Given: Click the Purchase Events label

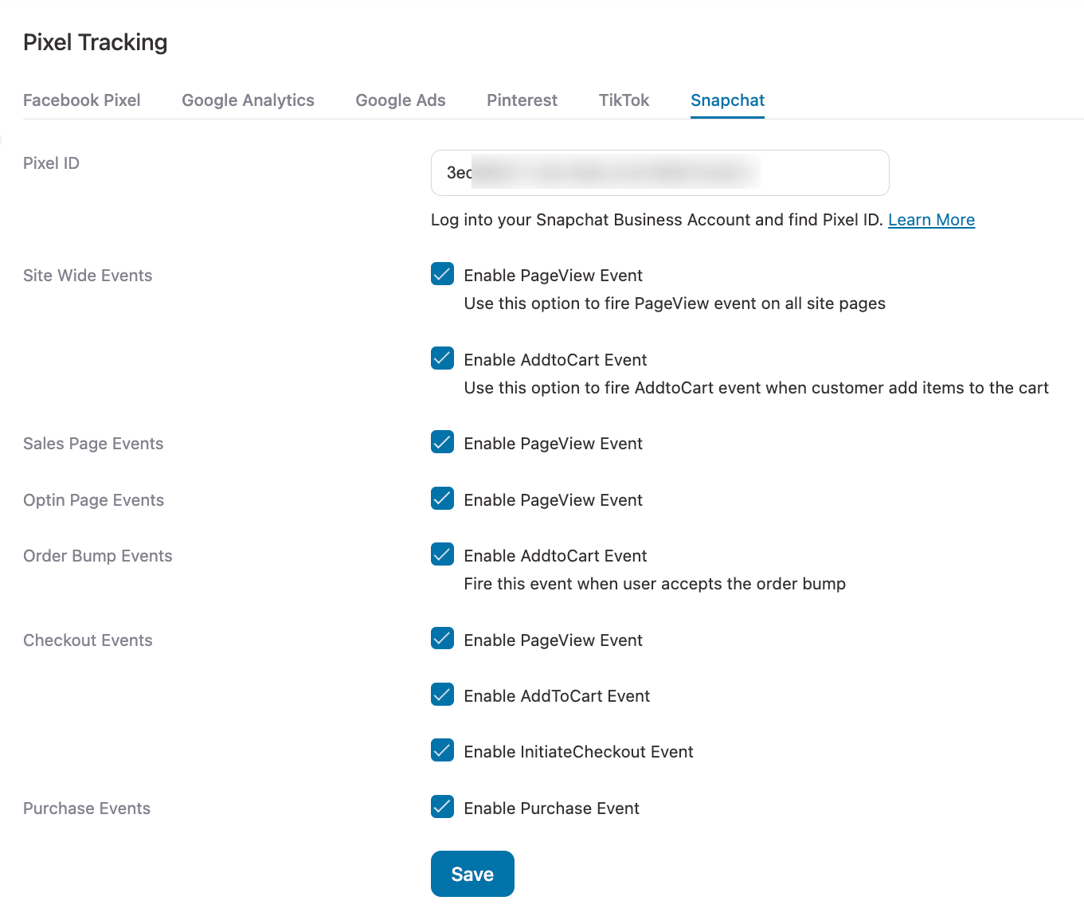Looking at the screenshot, I should [87, 808].
